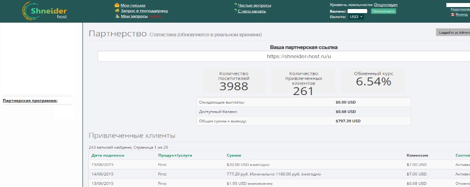Viewport: 470px width, 187px height.
Task: Sort by Сумма column header
Action: click(234, 155)
